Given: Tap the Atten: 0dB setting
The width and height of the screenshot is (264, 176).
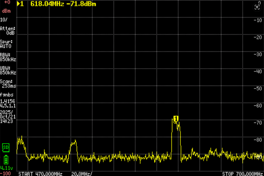Looking at the screenshot, I should [x=8, y=31].
